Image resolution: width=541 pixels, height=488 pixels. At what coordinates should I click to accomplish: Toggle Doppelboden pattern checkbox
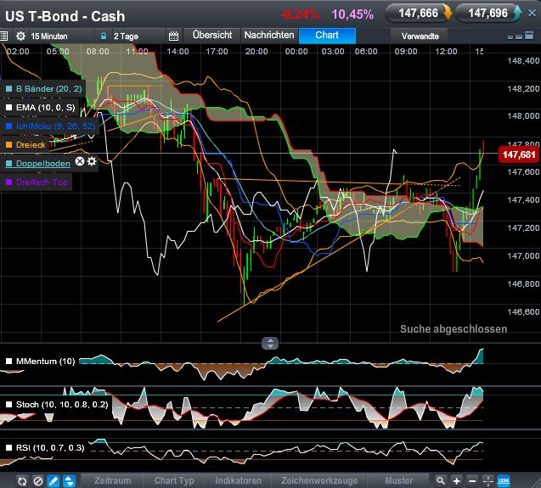[x=9, y=164]
